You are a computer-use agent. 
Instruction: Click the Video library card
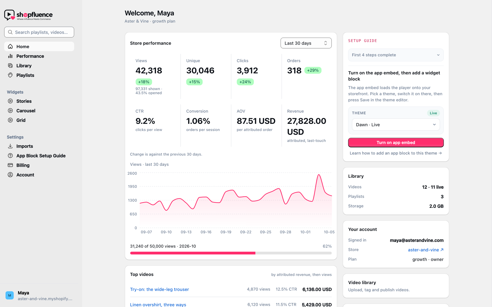pos(396,286)
